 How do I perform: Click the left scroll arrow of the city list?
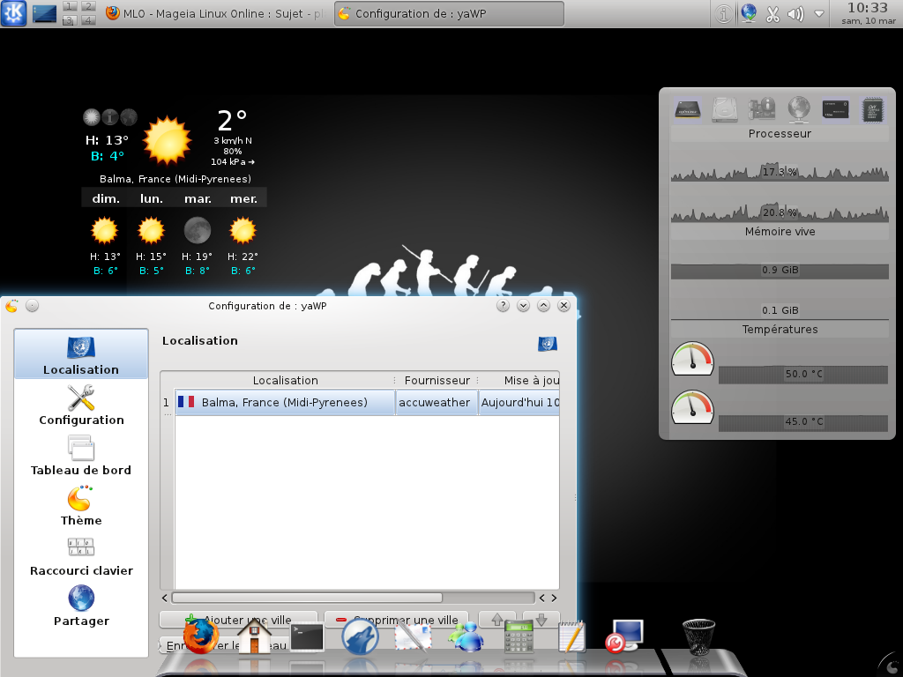[165, 598]
